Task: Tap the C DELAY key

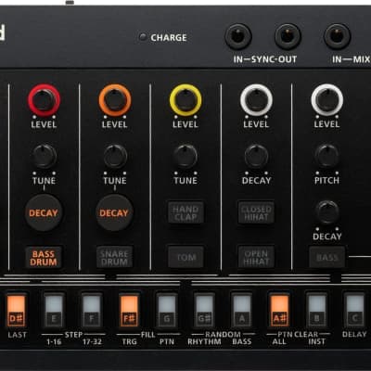Action: [x=354, y=310]
